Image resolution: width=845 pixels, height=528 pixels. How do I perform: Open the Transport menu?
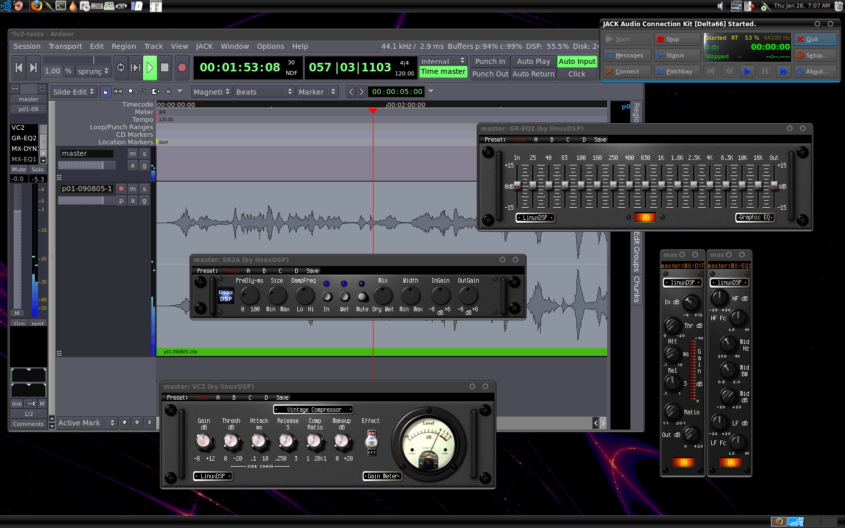point(65,46)
